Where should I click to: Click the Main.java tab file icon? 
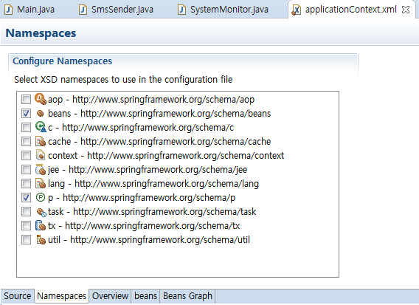(9, 10)
